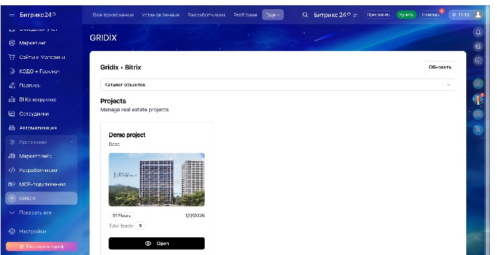The width and height of the screenshot is (497, 255).
Task: Open the Автоматизация robot icon
Action: (12, 127)
